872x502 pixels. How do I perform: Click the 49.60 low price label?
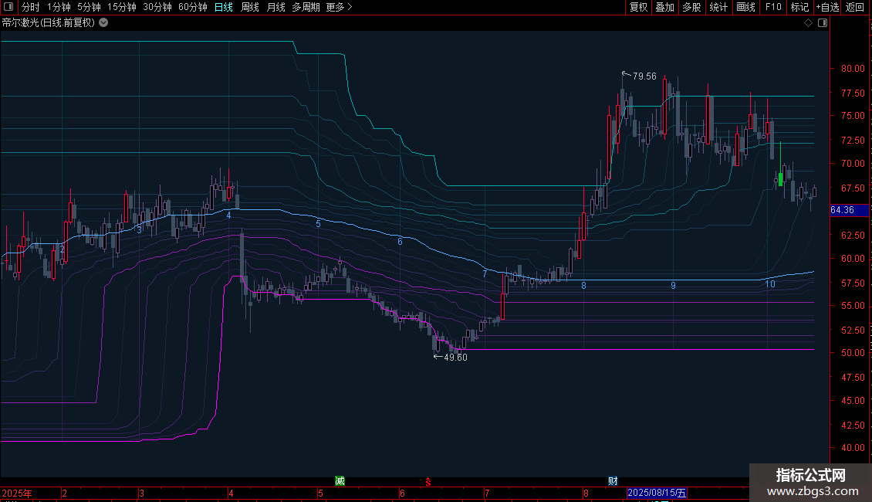pyautogui.click(x=455, y=357)
